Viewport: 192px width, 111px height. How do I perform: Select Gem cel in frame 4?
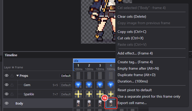click(111, 85)
